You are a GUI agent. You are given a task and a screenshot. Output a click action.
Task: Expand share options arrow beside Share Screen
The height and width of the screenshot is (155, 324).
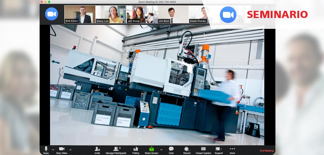161,149
